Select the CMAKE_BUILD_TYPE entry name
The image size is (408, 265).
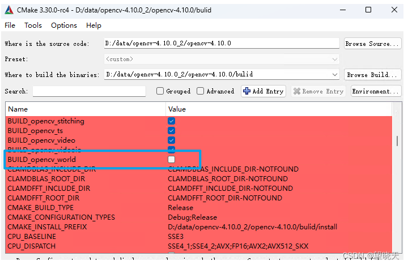41,208
